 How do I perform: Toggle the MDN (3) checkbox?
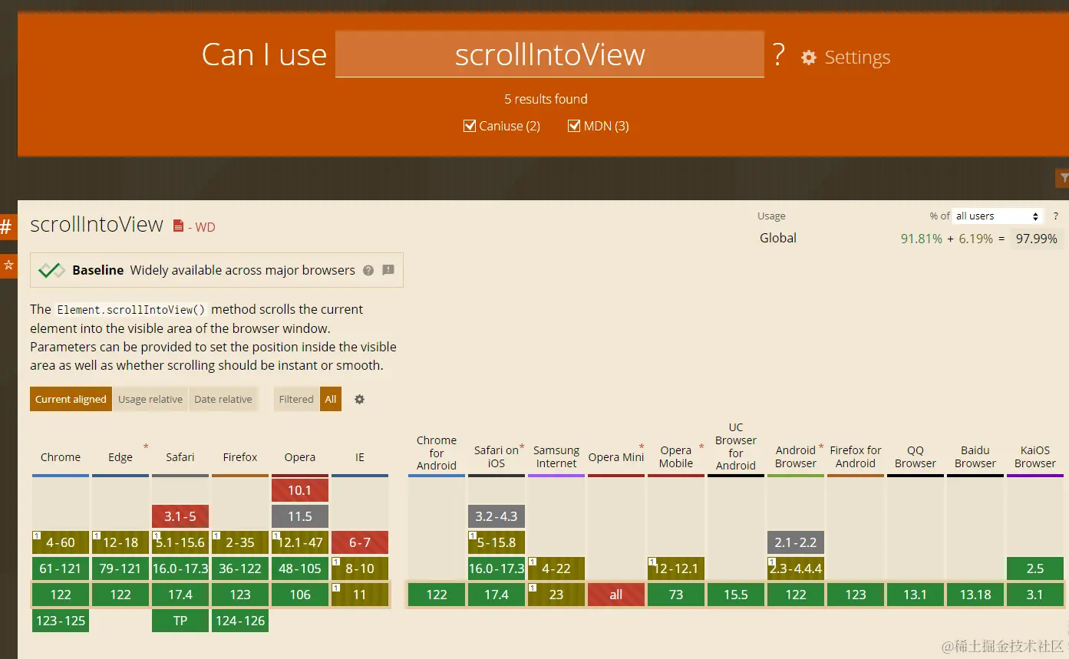[574, 126]
